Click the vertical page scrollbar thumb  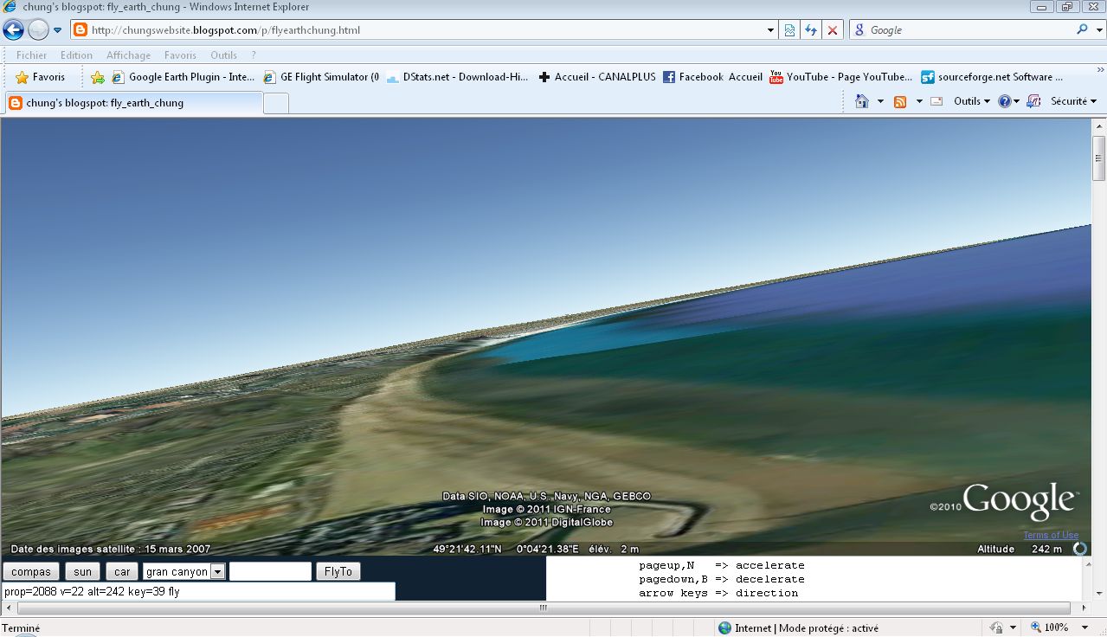(x=1099, y=158)
